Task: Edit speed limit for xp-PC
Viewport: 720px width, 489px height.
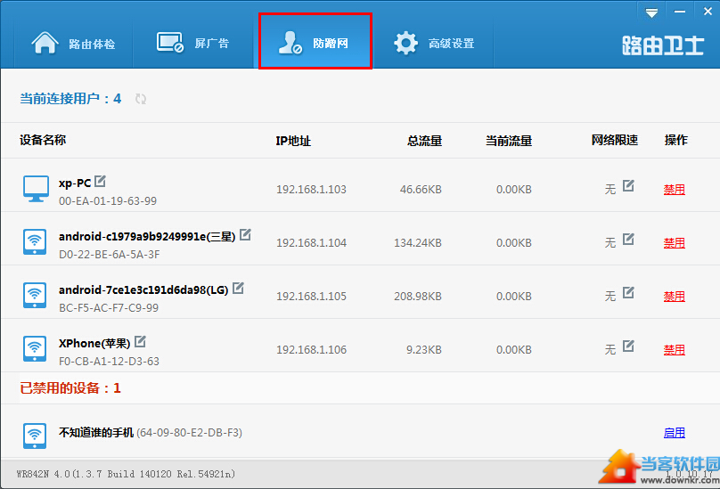Action: point(628,186)
